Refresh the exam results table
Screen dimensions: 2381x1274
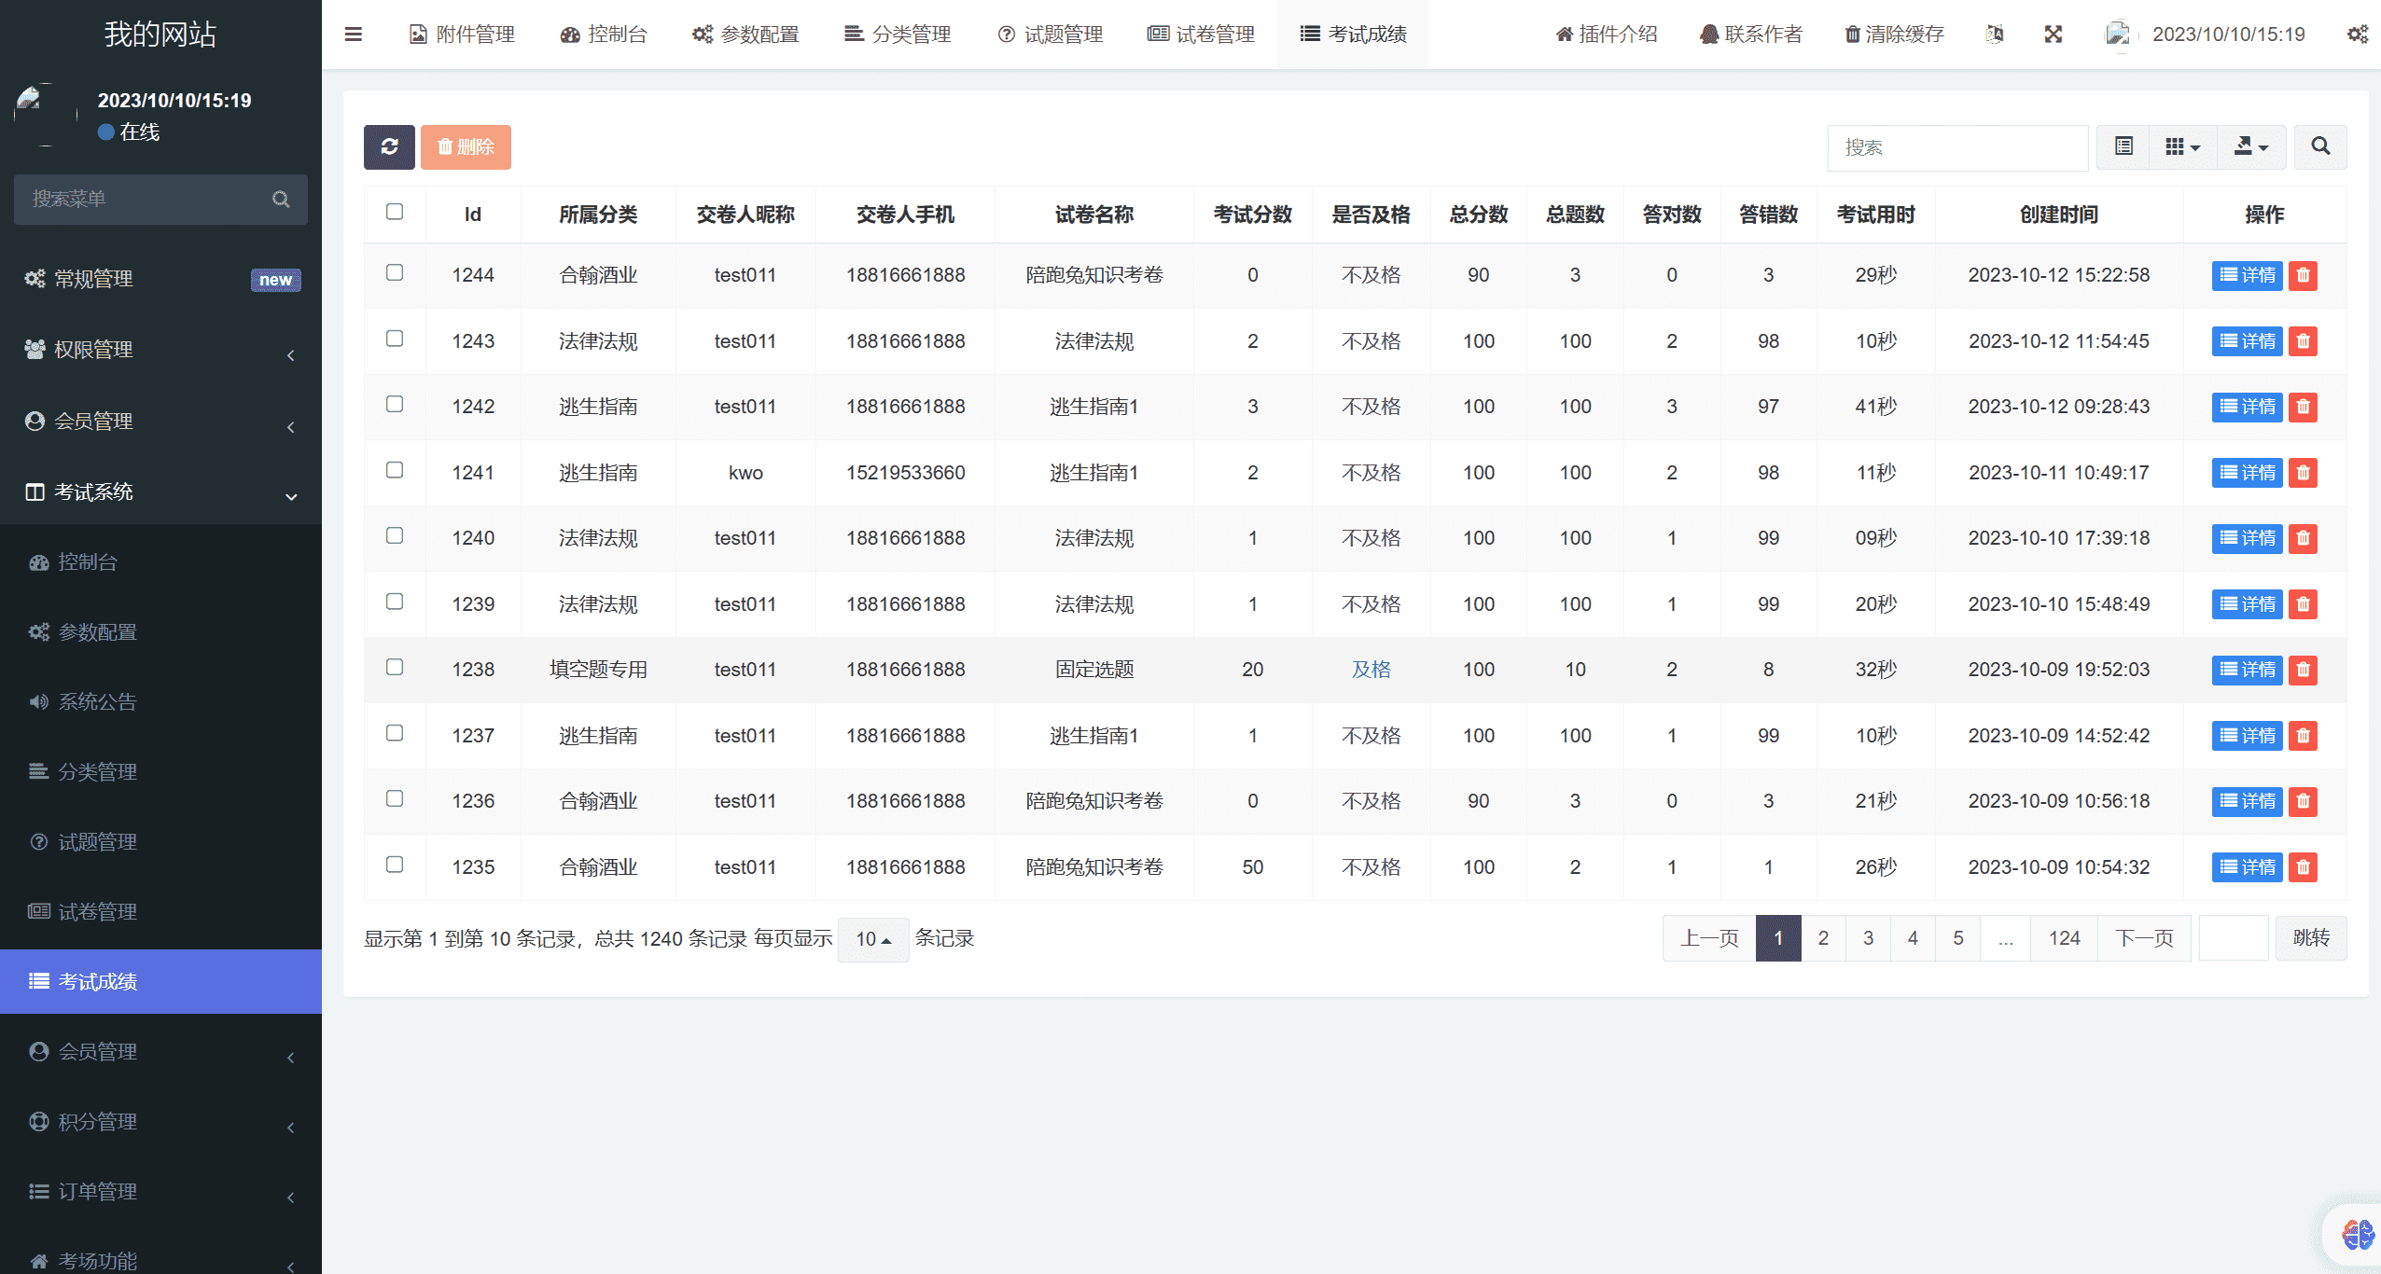coord(389,146)
